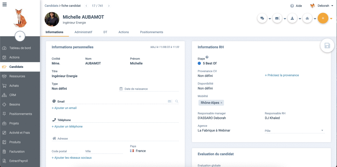Click Ajouter les réseaux sociaux link

pos(72,158)
